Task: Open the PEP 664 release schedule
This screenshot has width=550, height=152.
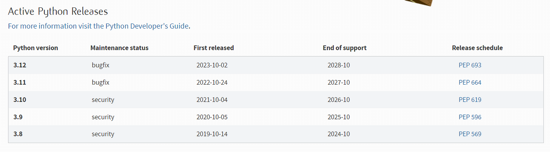Action: [470, 82]
